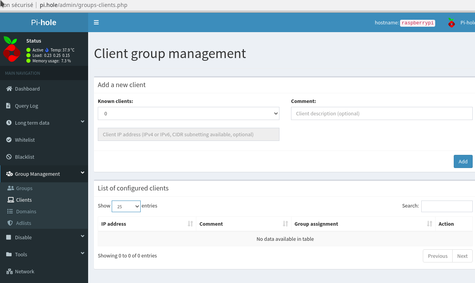Click the Pi-hole title link
This screenshot has height=283, width=475.
click(44, 22)
